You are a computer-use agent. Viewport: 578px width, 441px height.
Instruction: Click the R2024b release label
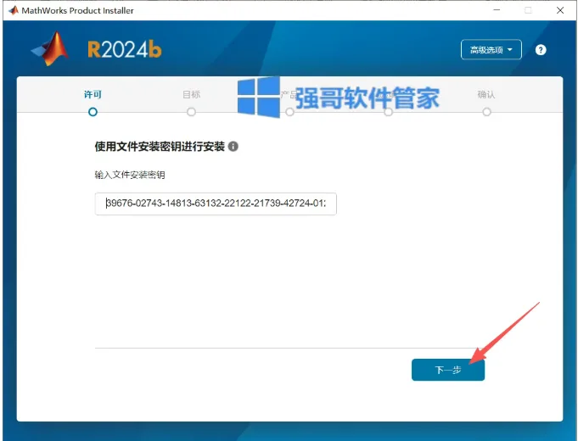125,49
